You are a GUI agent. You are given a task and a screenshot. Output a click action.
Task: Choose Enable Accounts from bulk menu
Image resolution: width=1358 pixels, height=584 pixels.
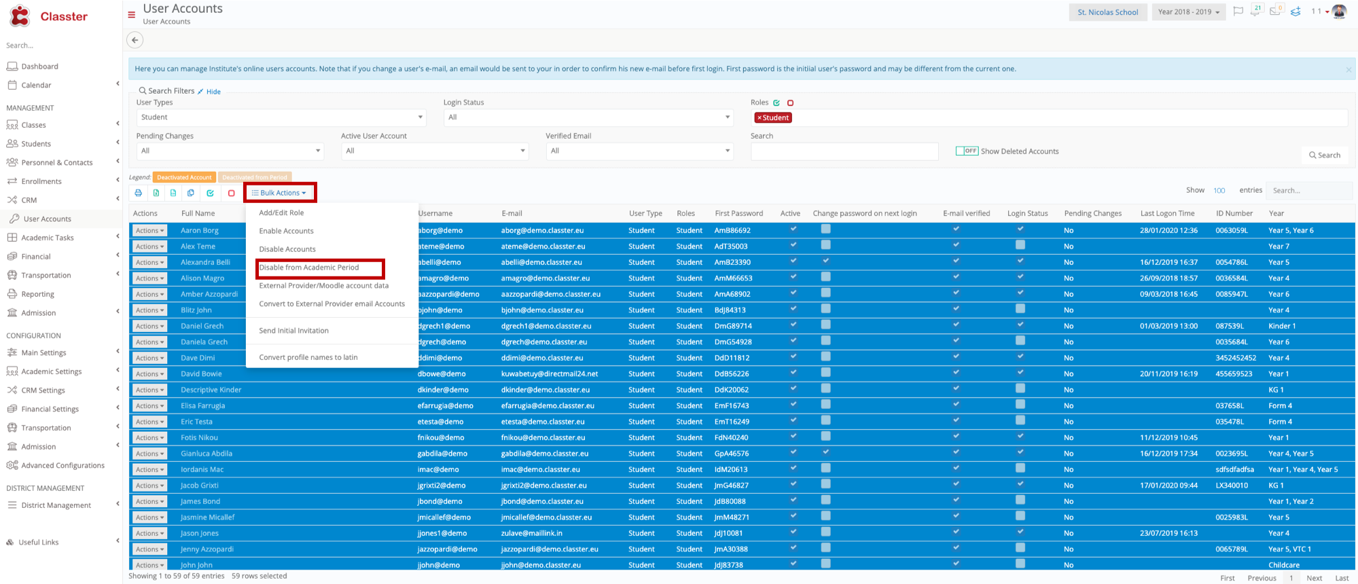pyautogui.click(x=286, y=232)
